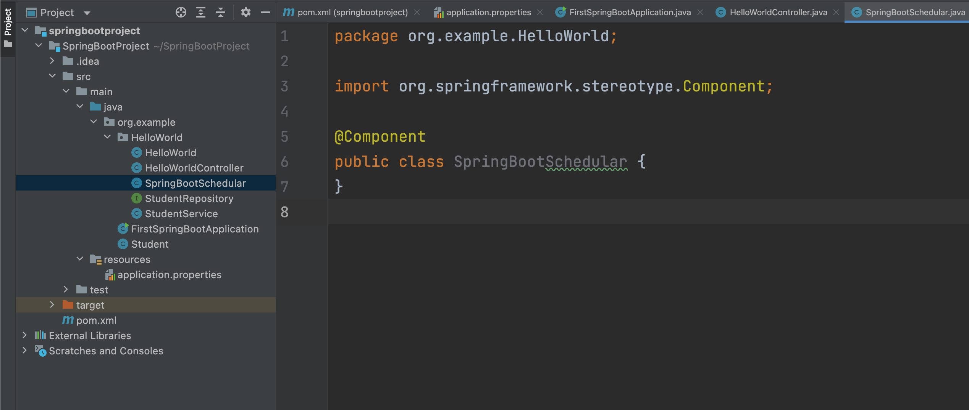Viewport: 969px width, 410px height.
Task: Click line number 6 in the gutter
Action: click(x=285, y=162)
